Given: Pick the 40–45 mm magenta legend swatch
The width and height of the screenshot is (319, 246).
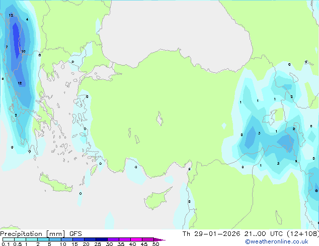Looking at the screenshot, I should pos(136,239).
